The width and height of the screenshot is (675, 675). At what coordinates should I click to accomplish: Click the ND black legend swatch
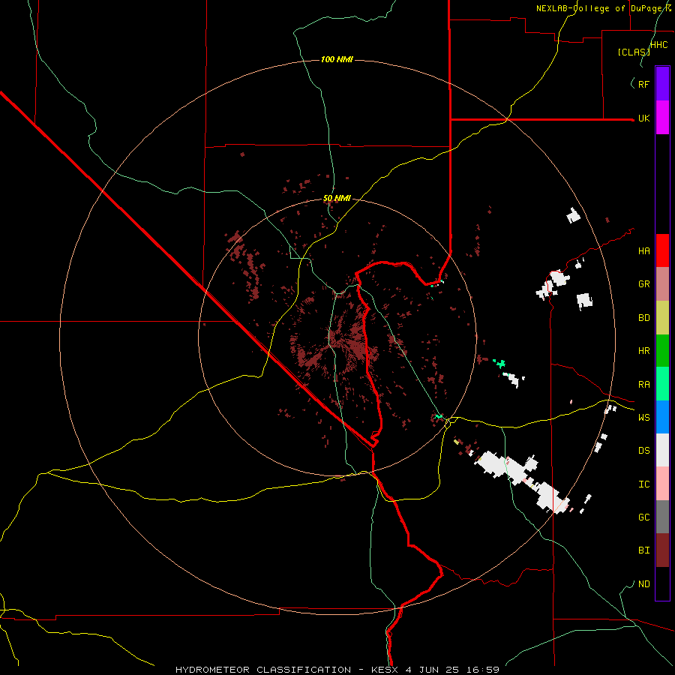pos(662,583)
